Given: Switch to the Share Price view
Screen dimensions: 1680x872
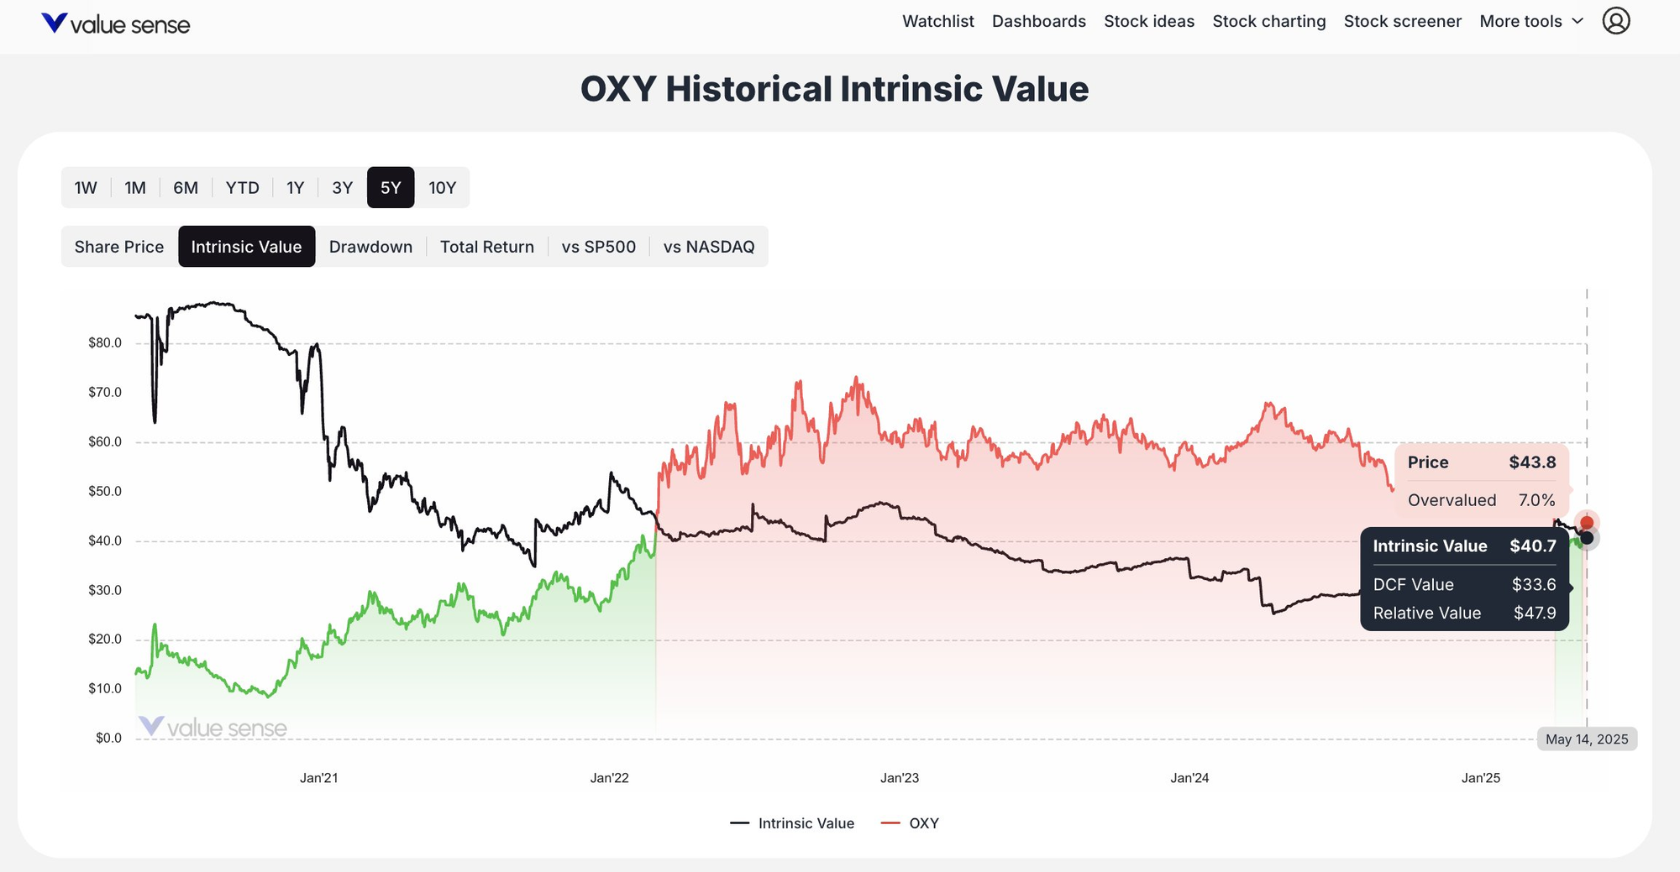Looking at the screenshot, I should pos(118,246).
